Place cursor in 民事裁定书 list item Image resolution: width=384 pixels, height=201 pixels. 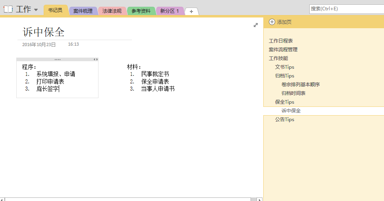[x=155, y=74]
